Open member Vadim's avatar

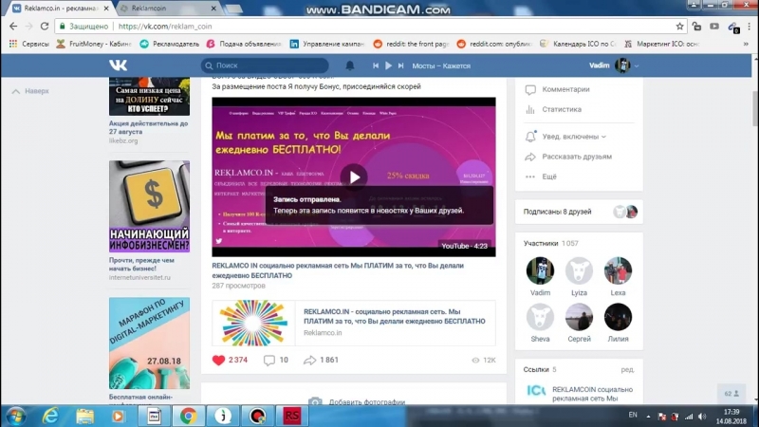540,270
